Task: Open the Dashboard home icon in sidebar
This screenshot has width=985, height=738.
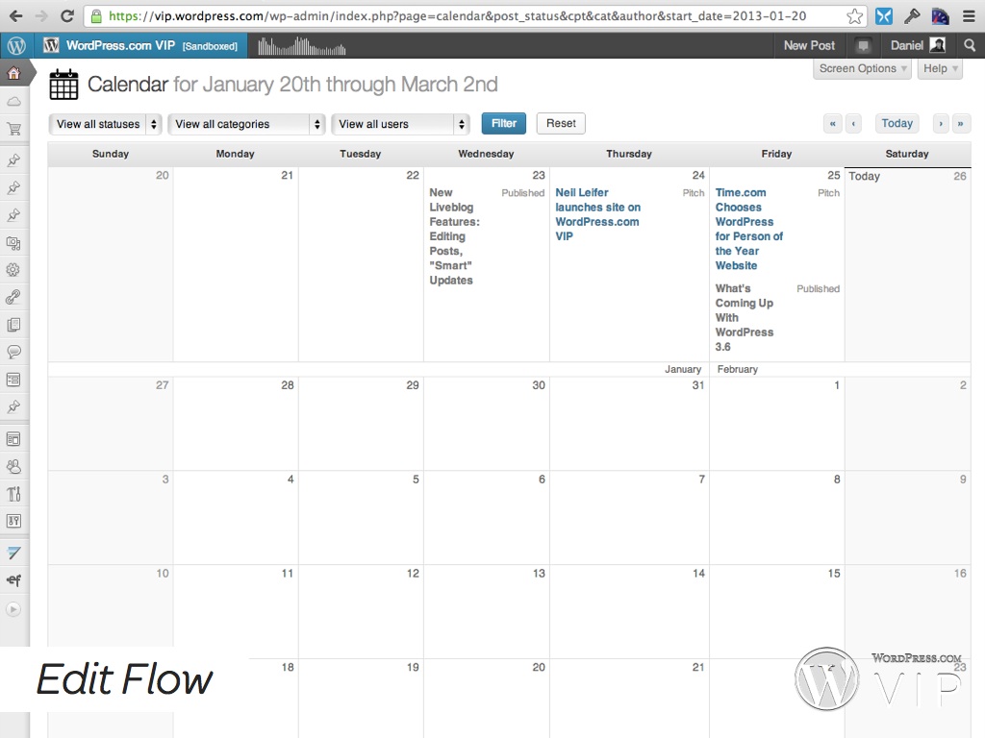Action: 13,73
